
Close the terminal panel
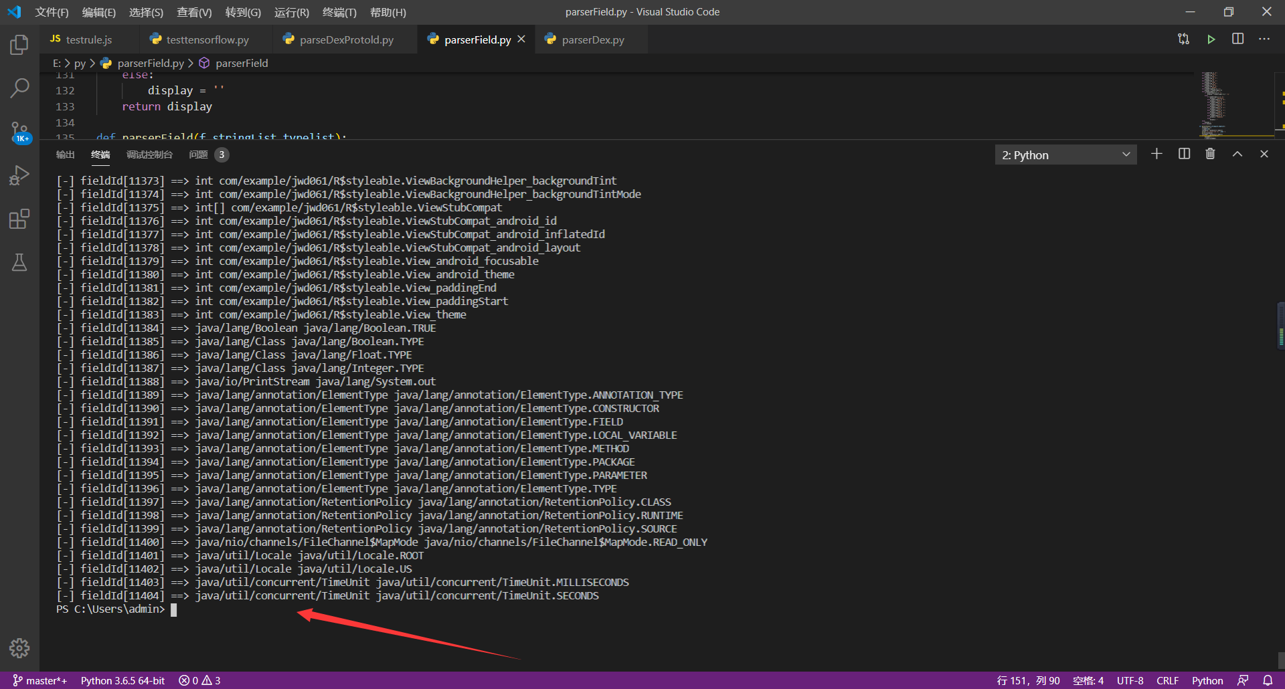[1264, 154]
